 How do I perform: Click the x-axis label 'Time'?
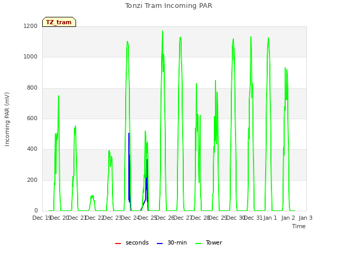(x=298, y=226)
